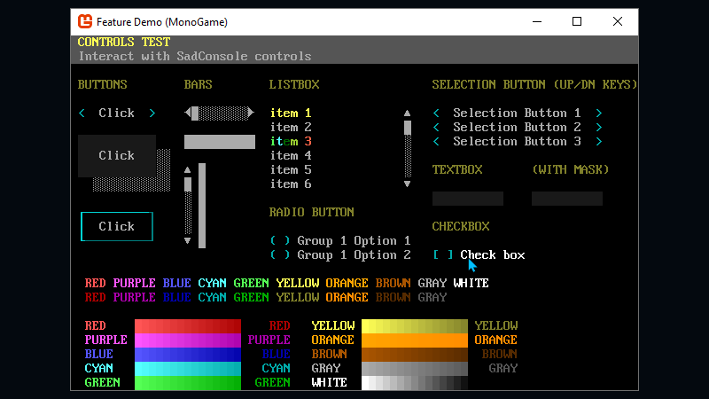Click the 'Interact with SadConsole controls' subtitle

click(x=195, y=57)
